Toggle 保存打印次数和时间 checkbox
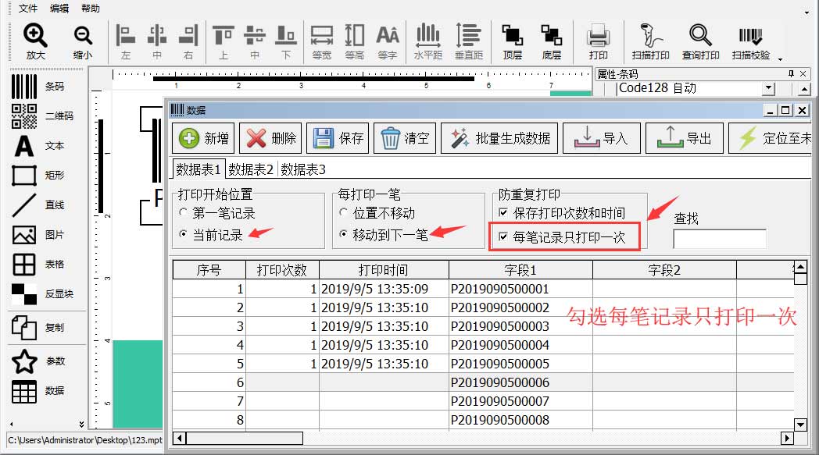 point(503,213)
